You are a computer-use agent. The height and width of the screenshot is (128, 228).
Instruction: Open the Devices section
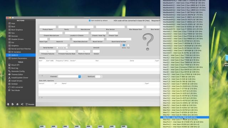pyautogui.click(x=14, y=36)
